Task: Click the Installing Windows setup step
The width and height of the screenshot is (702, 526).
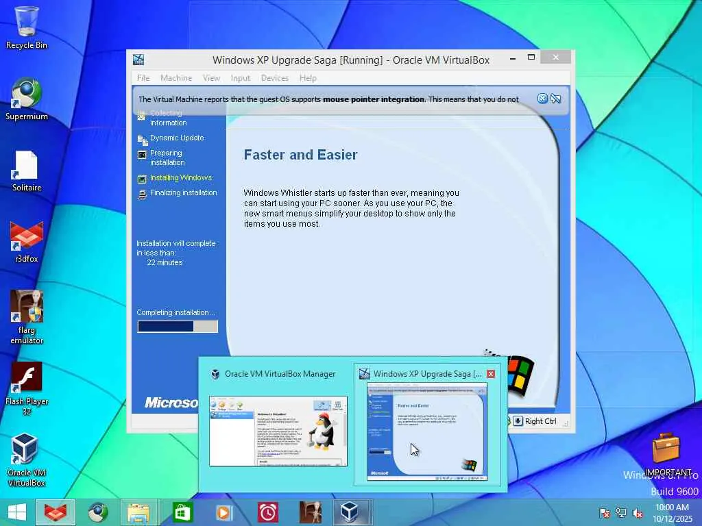Action: [181, 177]
